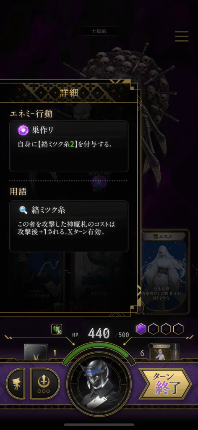
Task: Tap the green shield 30 status icon
Action: pyautogui.click(x=56, y=329)
